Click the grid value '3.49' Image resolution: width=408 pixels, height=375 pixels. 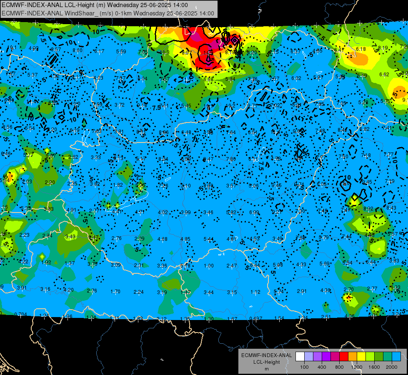coord(278,239)
